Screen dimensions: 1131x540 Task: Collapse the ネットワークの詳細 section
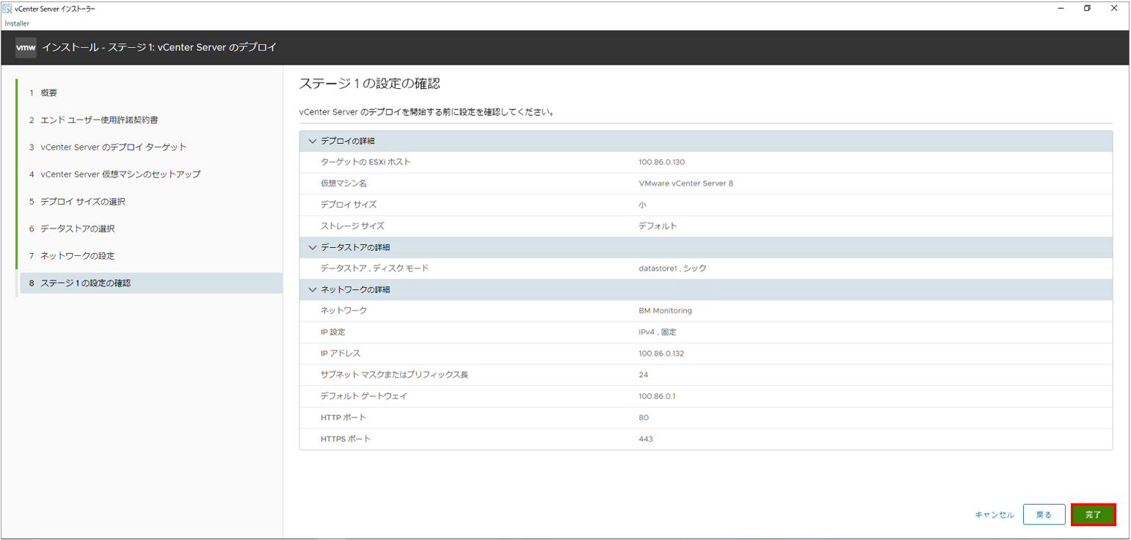coord(313,290)
